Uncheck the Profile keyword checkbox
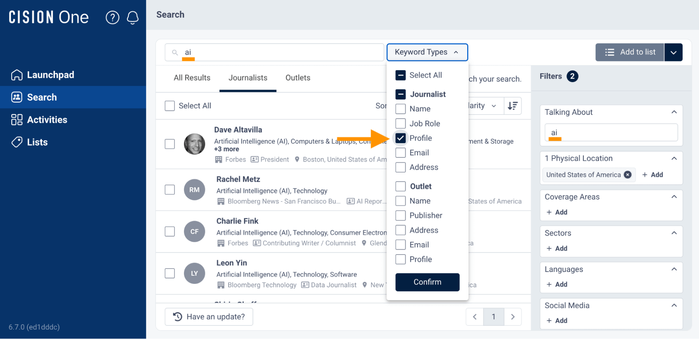The image size is (699, 339). (400, 138)
